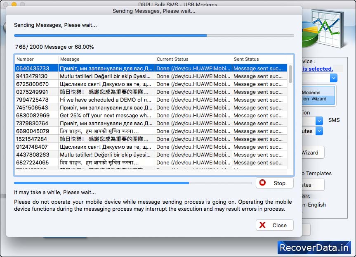The height and width of the screenshot is (257, 356).
Task: Select the Current Status column header
Action: pyautogui.click(x=193, y=59)
